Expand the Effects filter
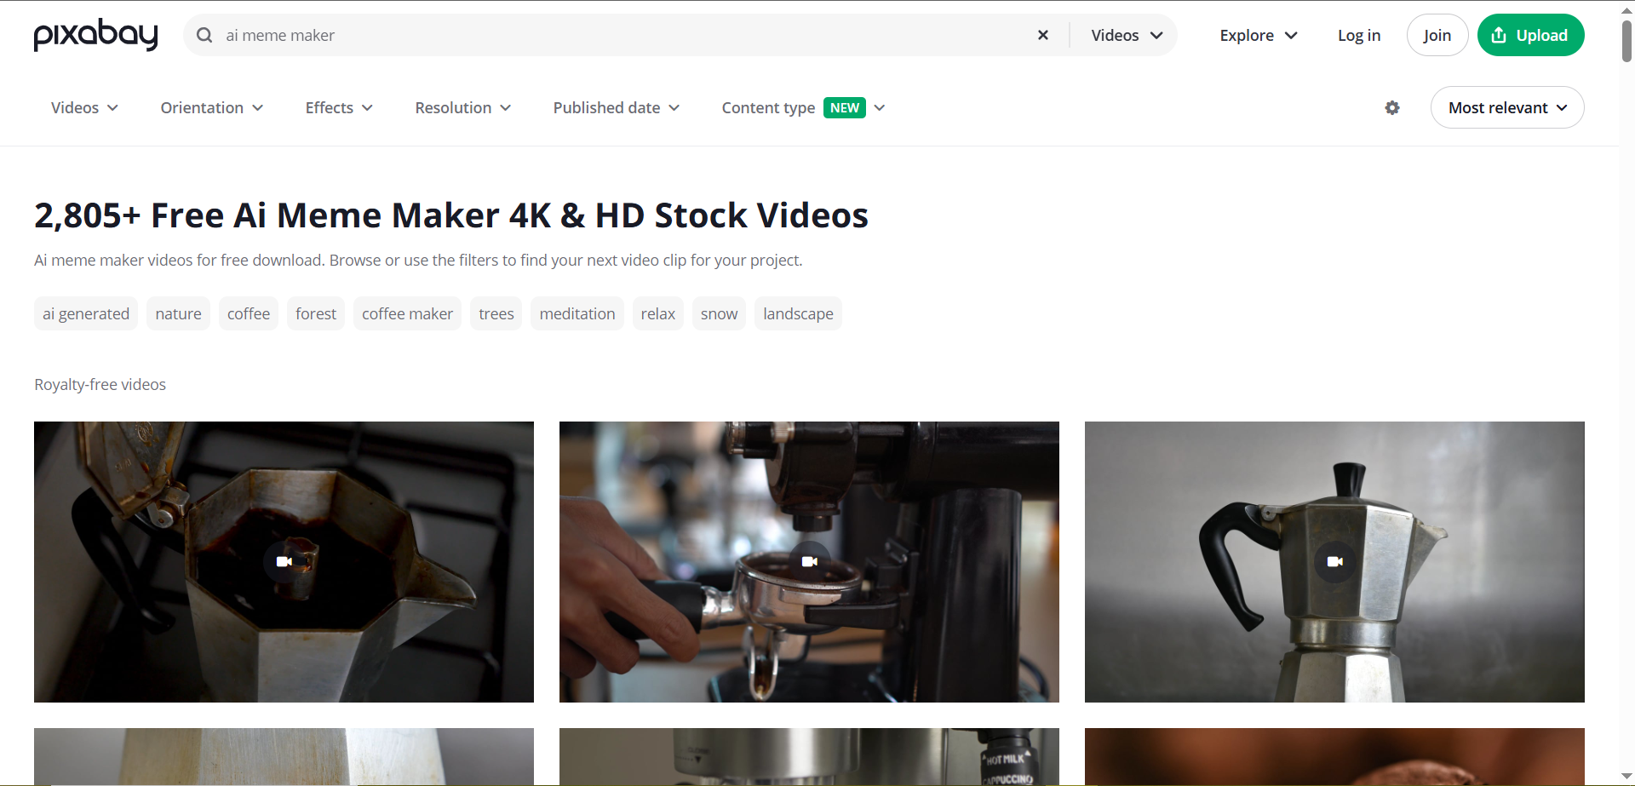The image size is (1635, 786). (x=338, y=107)
